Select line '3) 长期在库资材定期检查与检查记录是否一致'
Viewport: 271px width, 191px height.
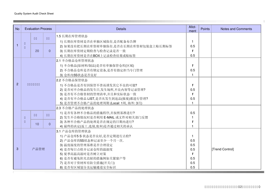click(93, 51)
